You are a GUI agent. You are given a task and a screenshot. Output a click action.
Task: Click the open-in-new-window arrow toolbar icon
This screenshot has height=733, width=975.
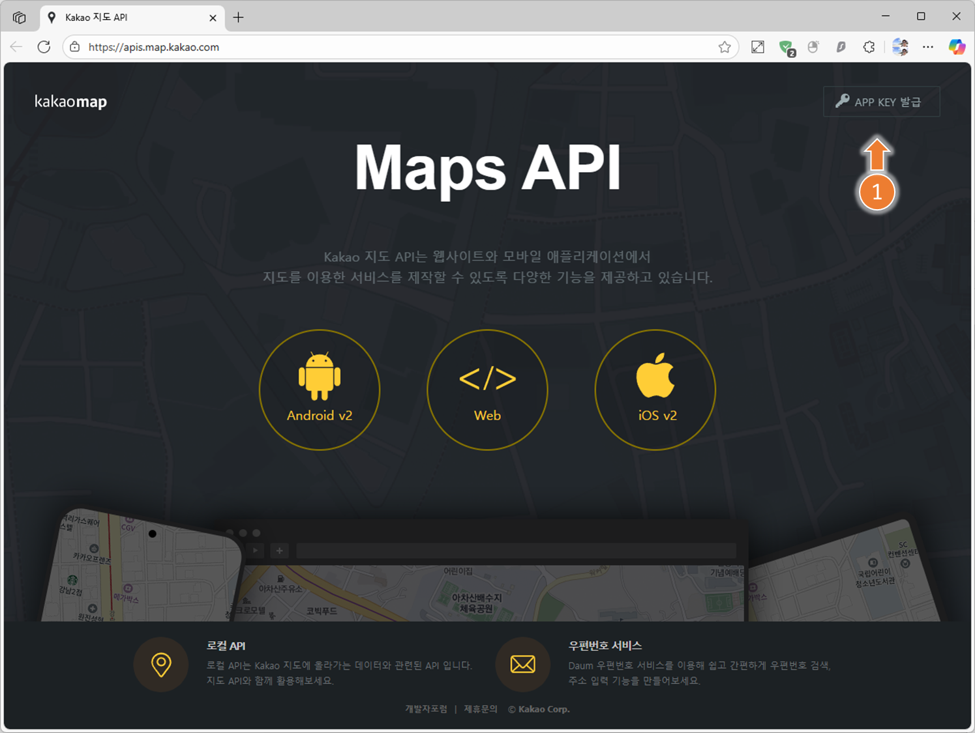click(758, 47)
